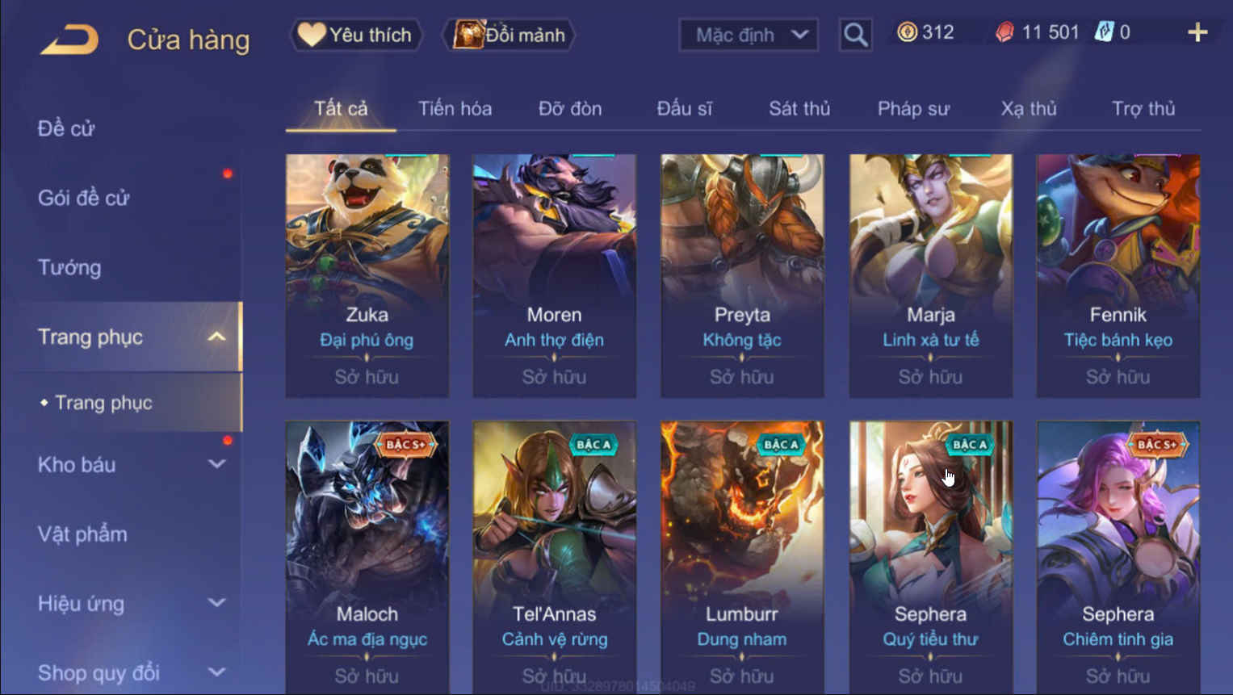This screenshot has width=1233, height=695.
Task: Click the golden back arrow icon
Action: [69, 39]
